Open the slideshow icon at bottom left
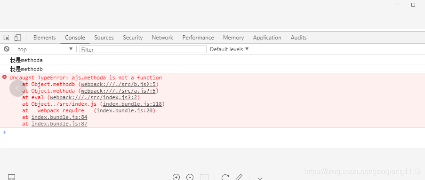The height and width of the screenshot is (180, 425). [x=11, y=177]
